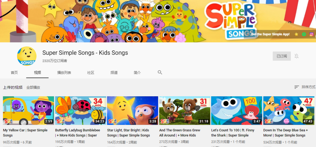This screenshot has width=316, height=147.
Task: Play the 34:23 Butterfly Ladybug thumbnail
Action: click(81, 111)
